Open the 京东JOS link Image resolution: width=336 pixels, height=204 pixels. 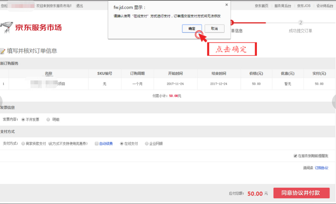304,6
